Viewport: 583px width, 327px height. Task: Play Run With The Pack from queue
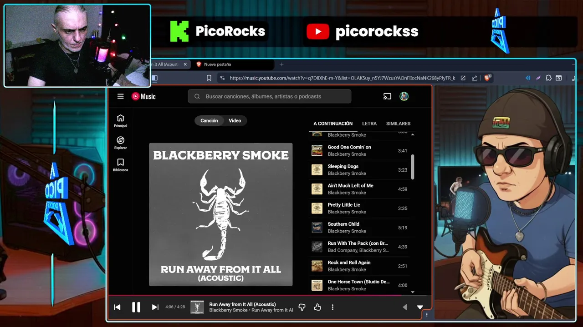tap(359, 247)
